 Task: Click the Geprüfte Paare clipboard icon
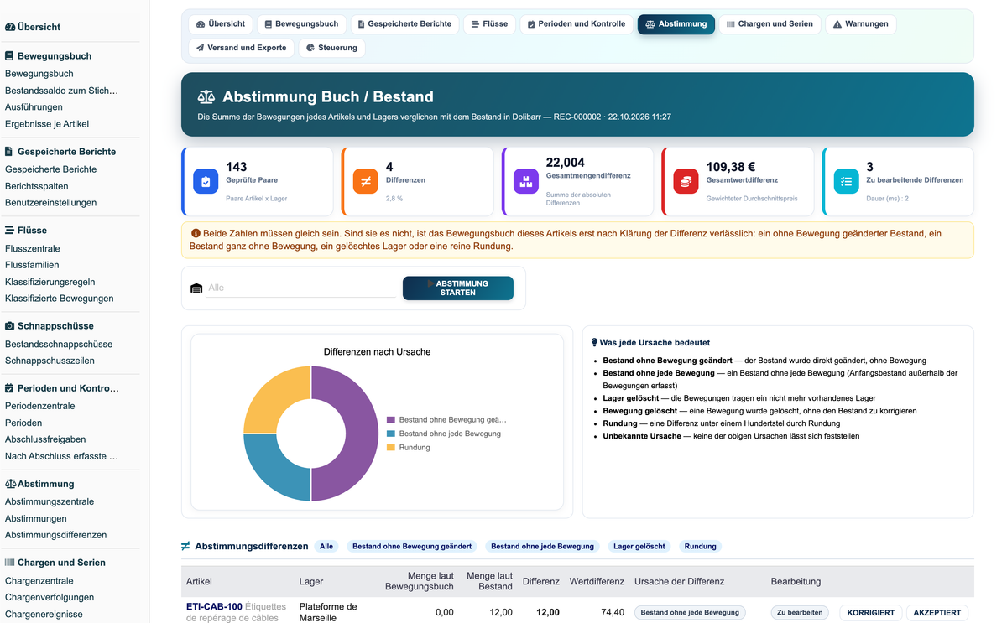point(206,181)
